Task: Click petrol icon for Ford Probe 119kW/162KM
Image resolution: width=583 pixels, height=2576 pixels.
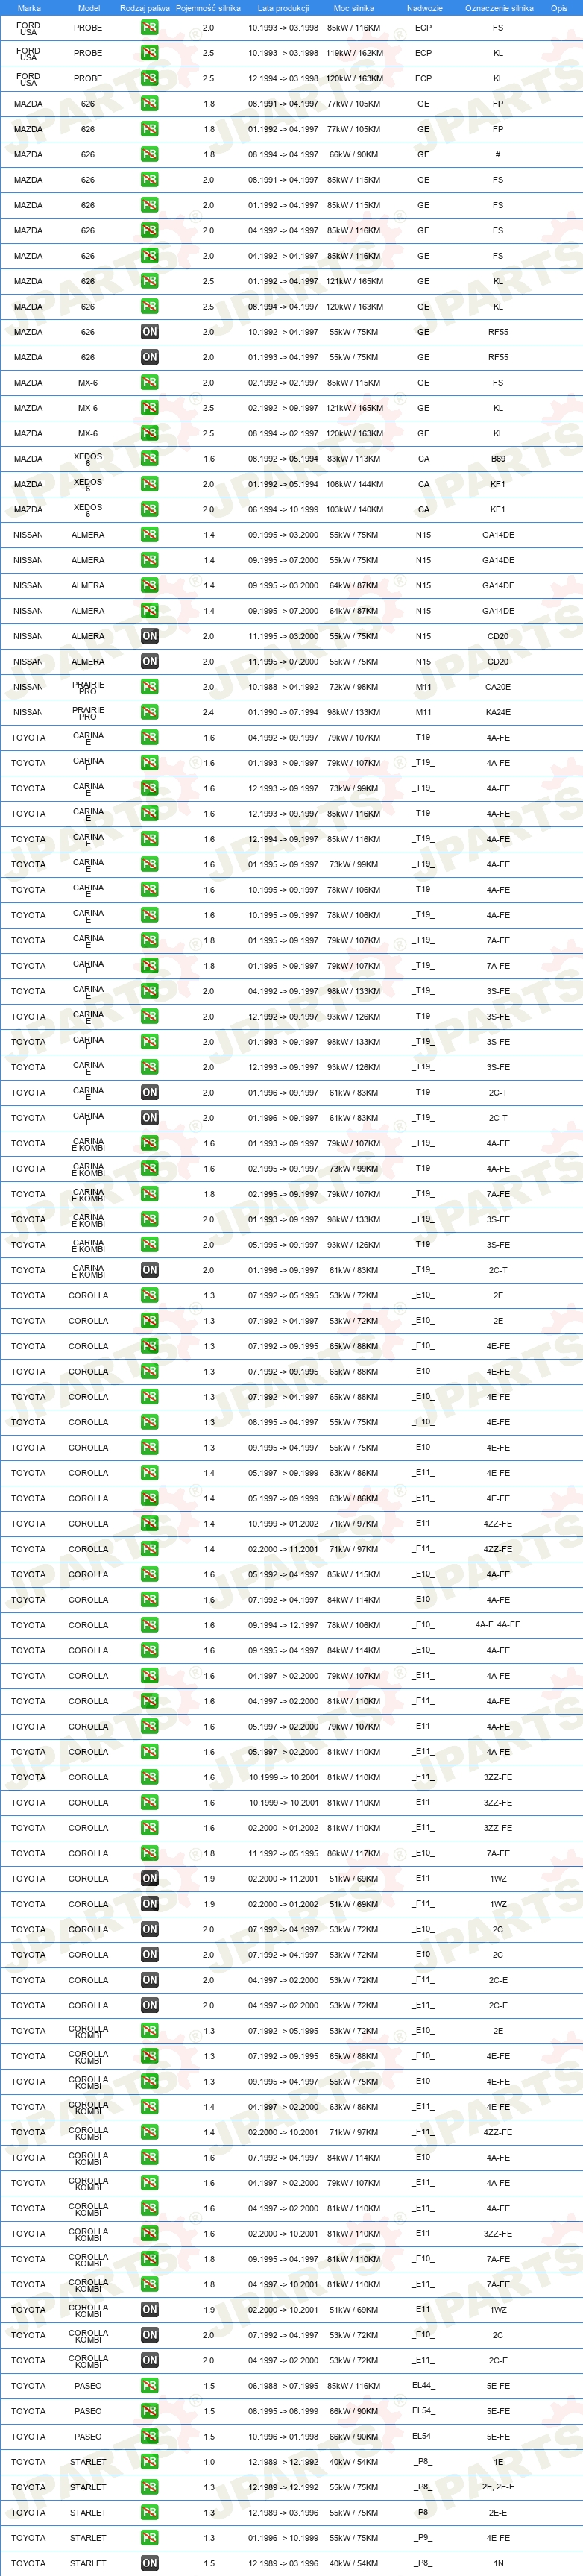Action: (149, 53)
